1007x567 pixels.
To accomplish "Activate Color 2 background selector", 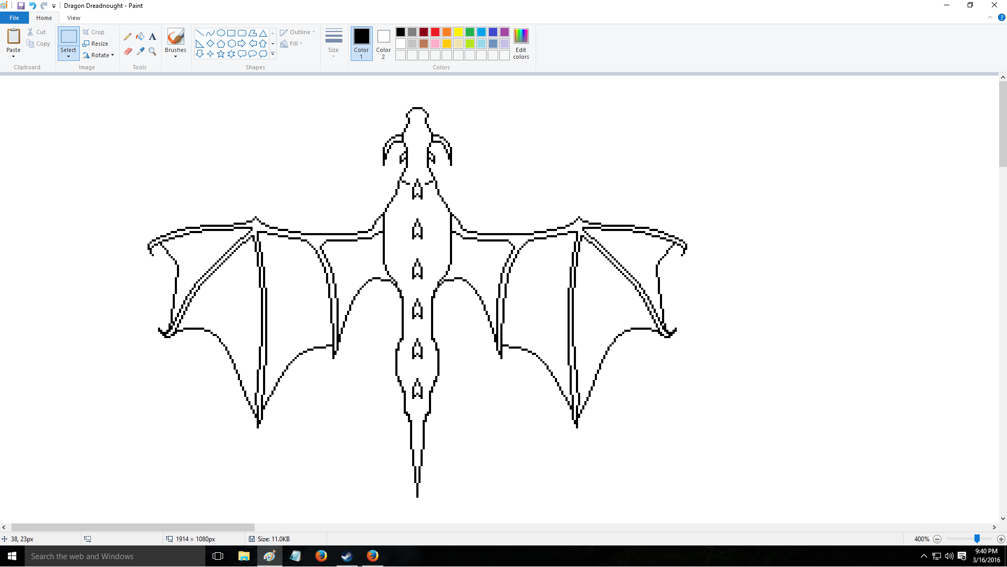I will tap(383, 44).
